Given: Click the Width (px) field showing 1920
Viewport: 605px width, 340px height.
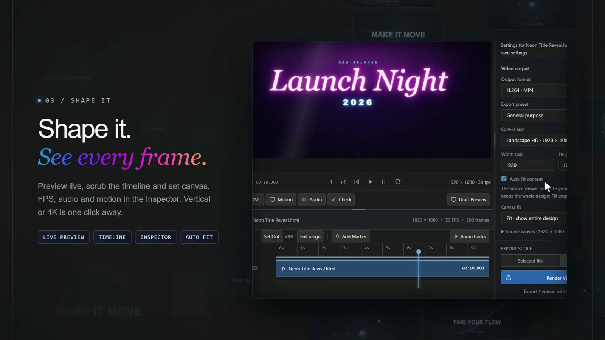Looking at the screenshot, I should point(527,165).
